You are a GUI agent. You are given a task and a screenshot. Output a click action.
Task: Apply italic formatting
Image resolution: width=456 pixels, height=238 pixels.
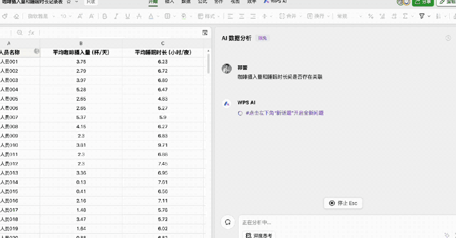pos(116,16)
